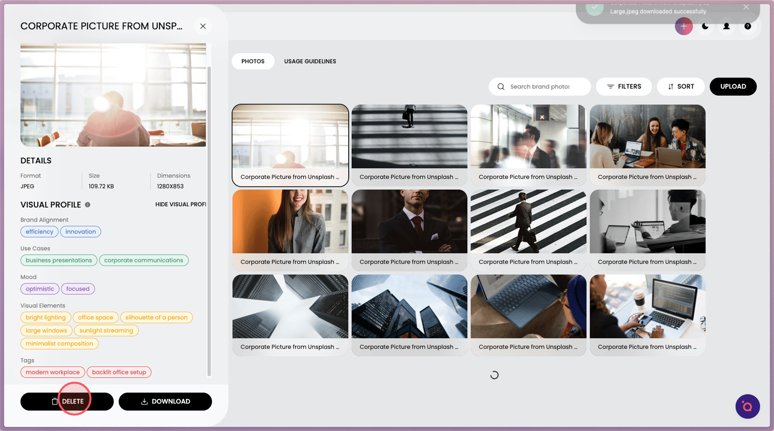The image size is (774, 431).
Task: Open the Sort options
Action: pyautogui.click(x=680, y=86)
